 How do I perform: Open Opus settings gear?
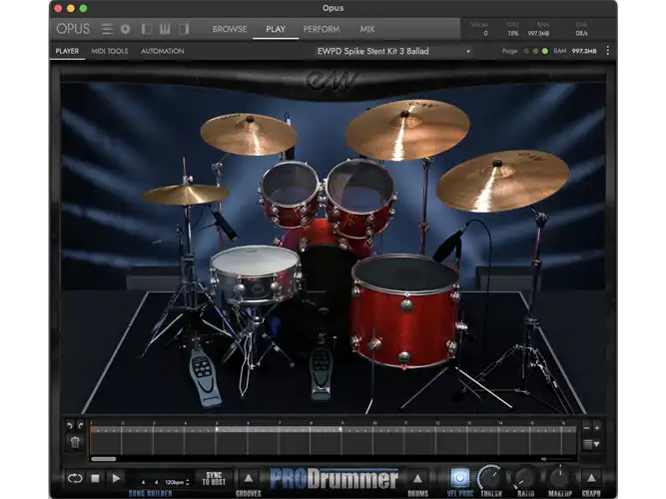tap(125, 29)
